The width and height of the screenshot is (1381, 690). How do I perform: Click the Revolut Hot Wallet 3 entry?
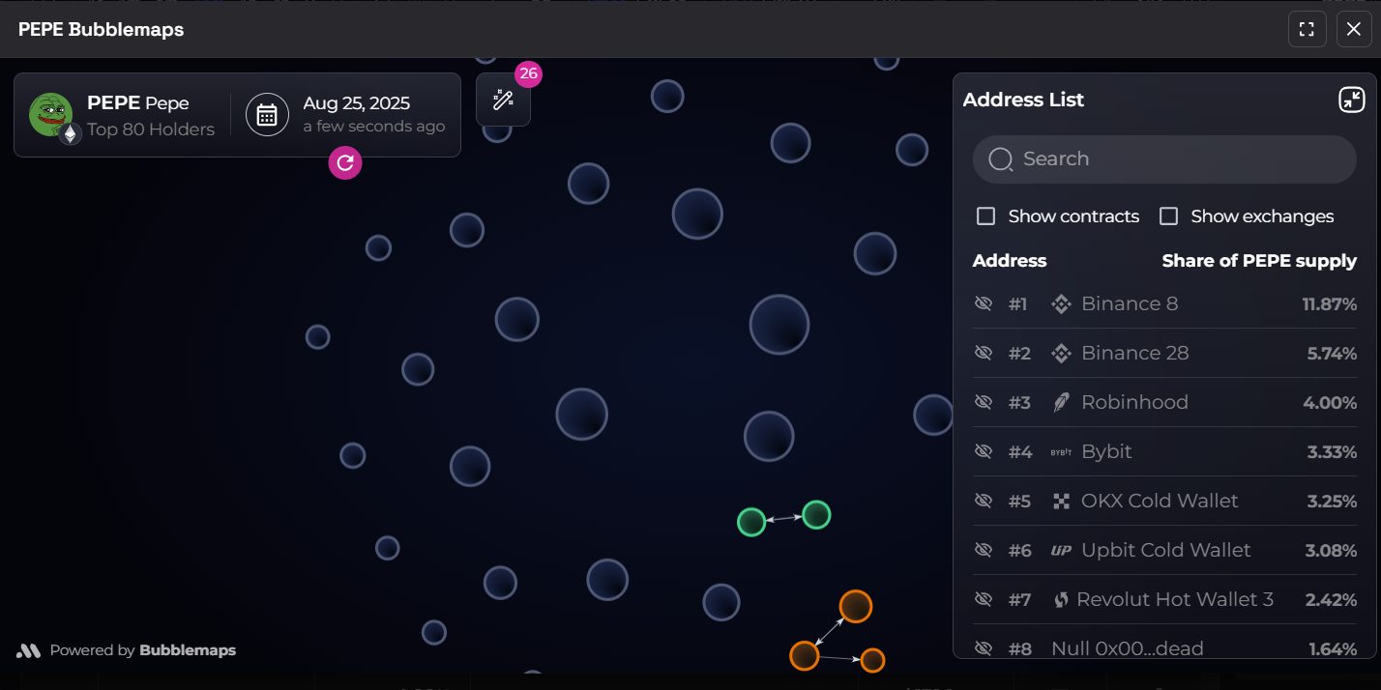click(x=1174, y=599)
